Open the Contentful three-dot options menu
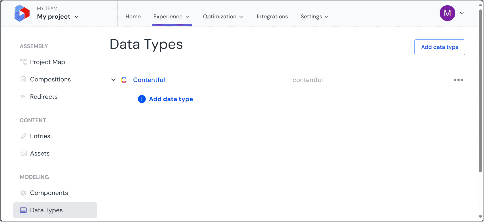The image size is (484, 222). tap(458, 80)
